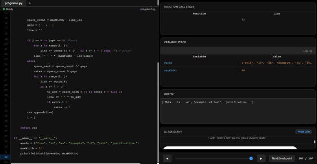Click the Ready status indicator
This screenshot has height=164, width=317.
pos(8,9)
